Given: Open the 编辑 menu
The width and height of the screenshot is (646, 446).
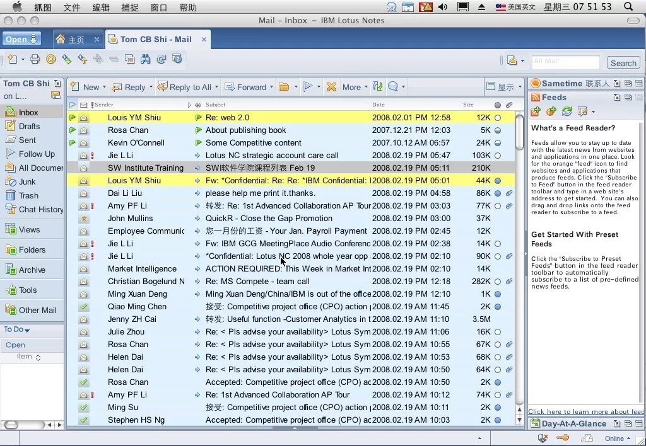Looking at the screenshot, I should [101, 7].
